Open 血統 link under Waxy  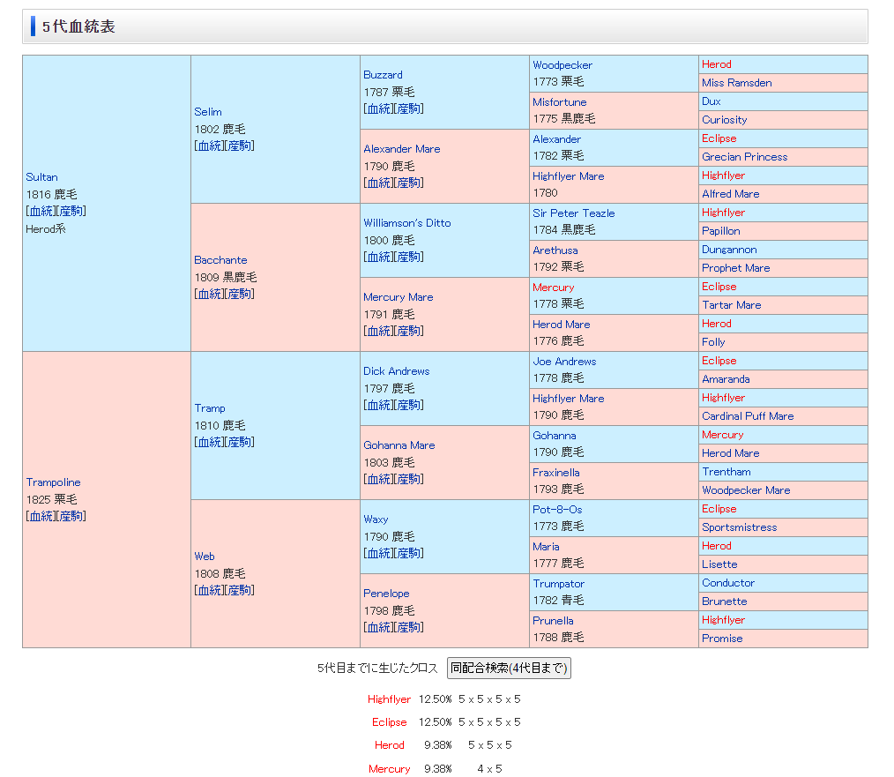pyautogui.click(x=378, y=553)
